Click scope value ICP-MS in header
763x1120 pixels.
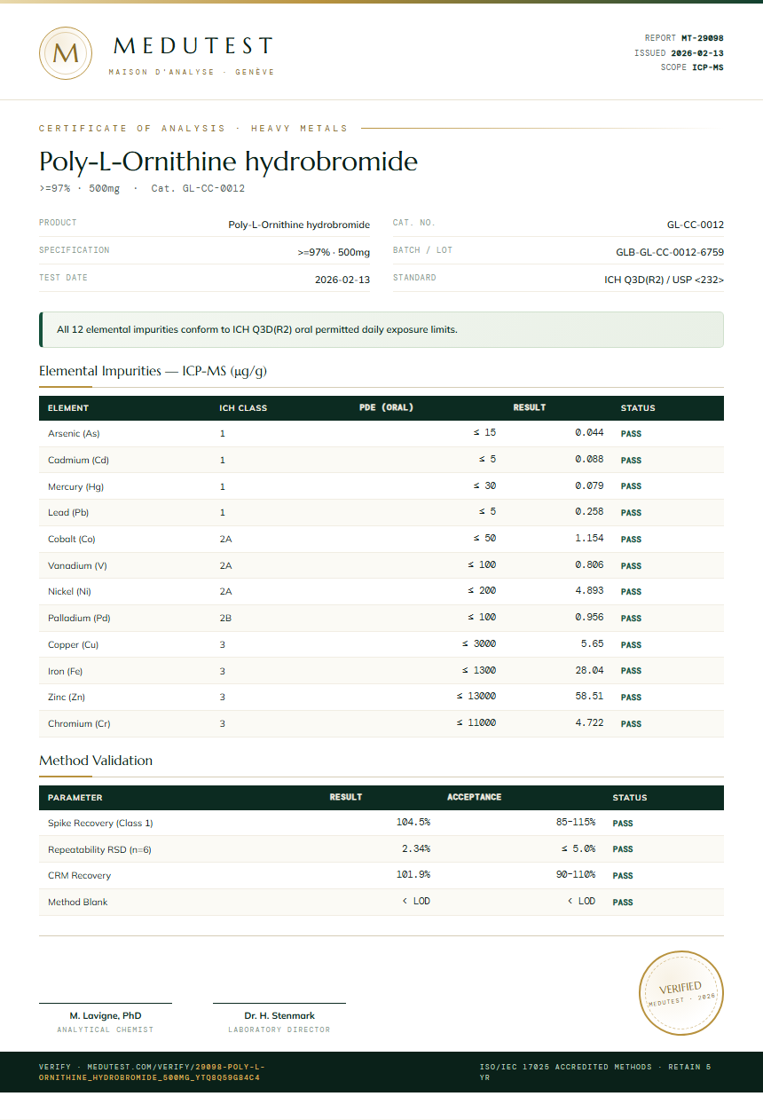707,67
